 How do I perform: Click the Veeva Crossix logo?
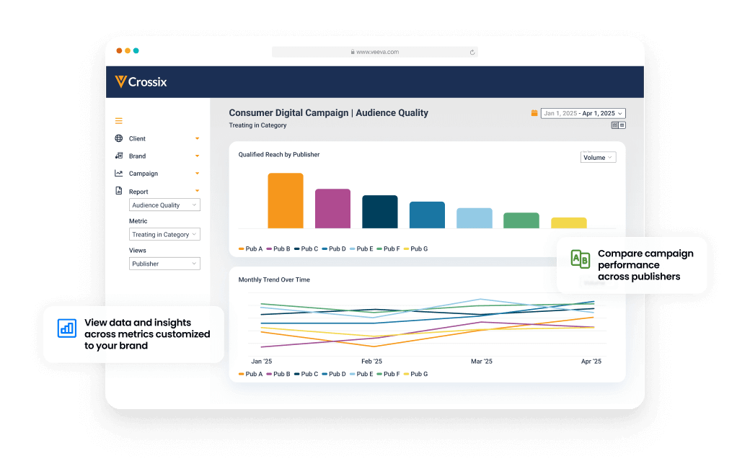click(141, 82)
